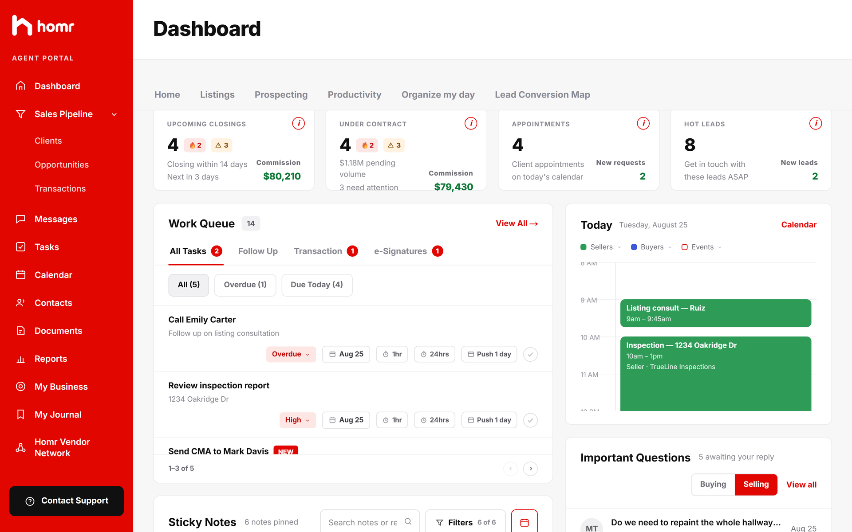Click the Reports bar chart icon
The image size is (852, 532).
(x=20, y=359)
